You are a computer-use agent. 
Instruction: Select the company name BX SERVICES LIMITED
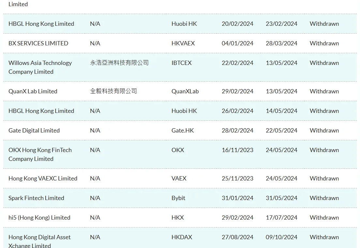[x=38, y=43]
